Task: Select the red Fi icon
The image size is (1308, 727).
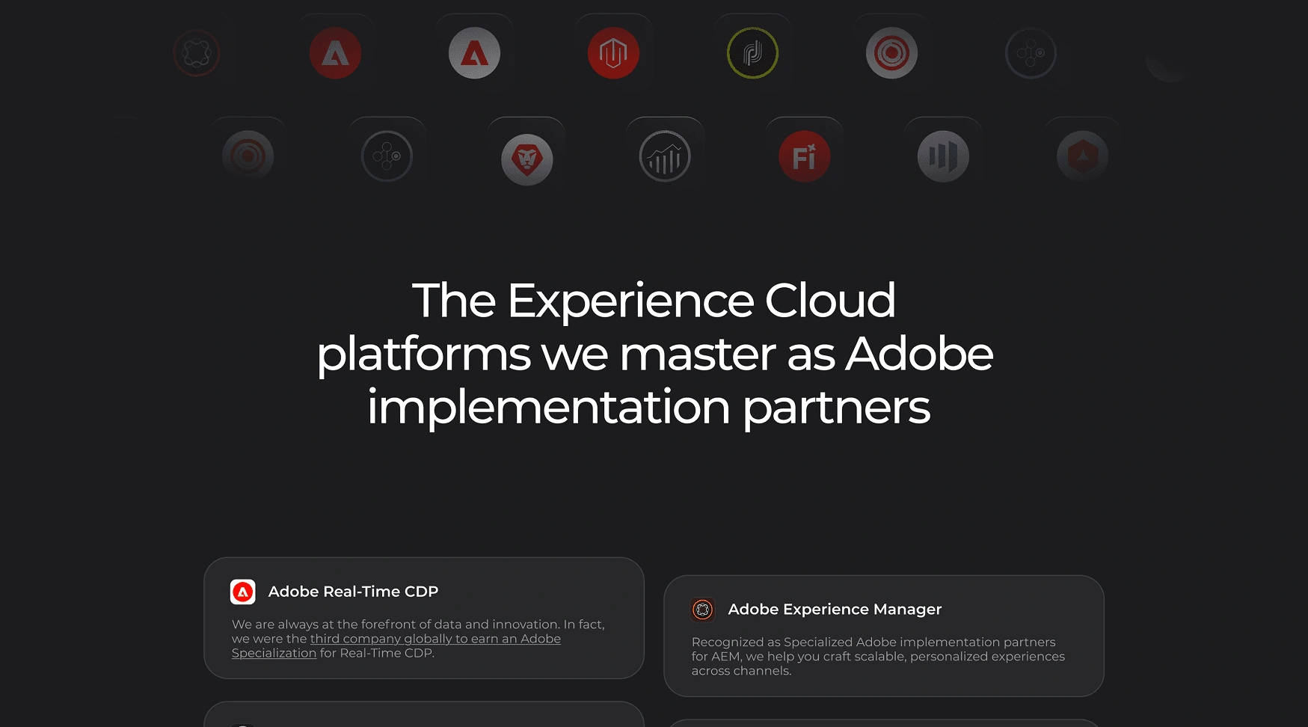Action: [x=804, y=156]
